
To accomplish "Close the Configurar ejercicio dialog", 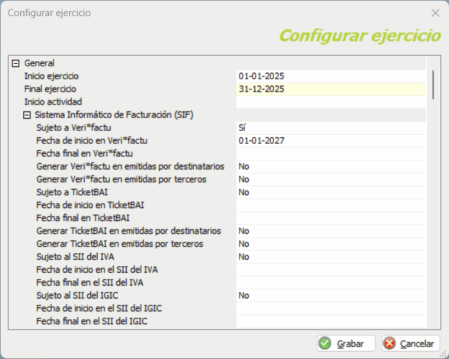I will pos(435,13).
